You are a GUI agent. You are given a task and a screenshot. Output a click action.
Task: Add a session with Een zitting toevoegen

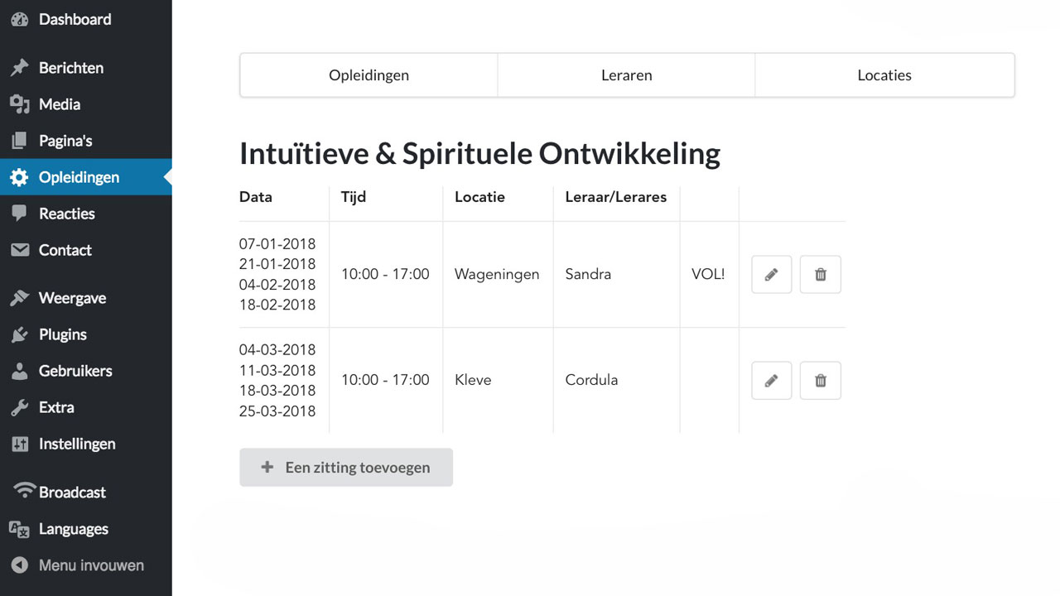coord(346,468)
